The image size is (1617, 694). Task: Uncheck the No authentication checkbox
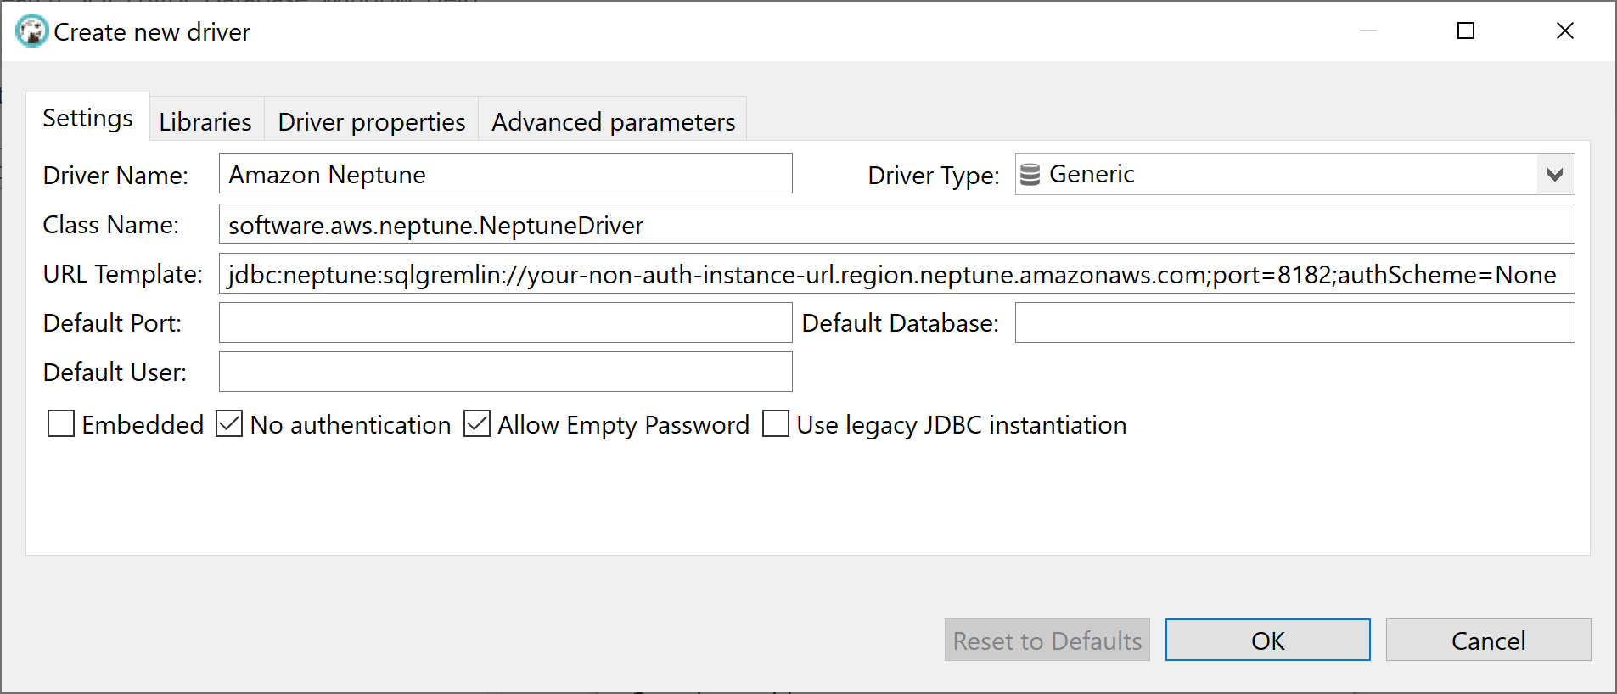[x=229, y=423]
